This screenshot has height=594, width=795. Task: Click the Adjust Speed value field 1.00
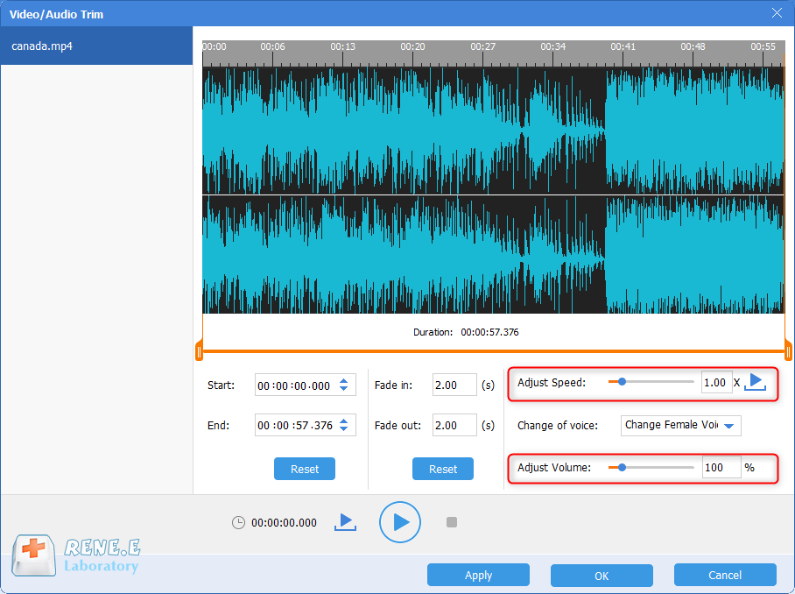click(x=716, y=383)
